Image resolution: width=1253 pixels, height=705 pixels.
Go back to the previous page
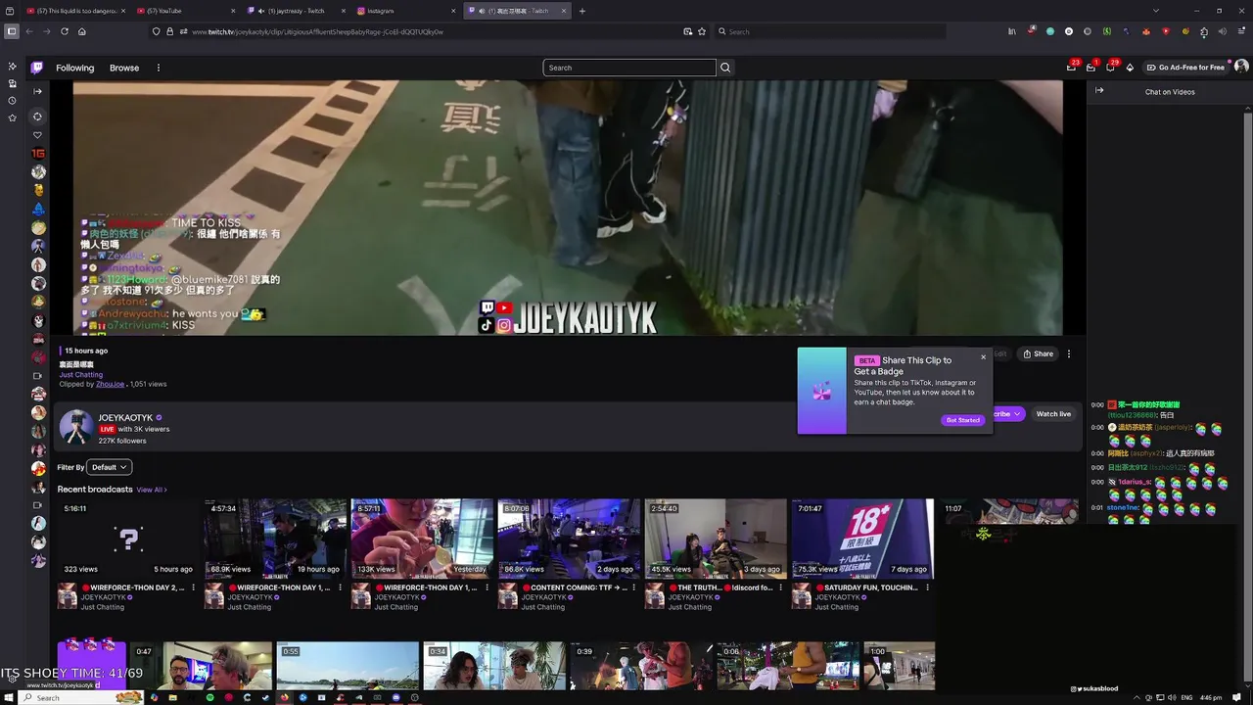pos(29,31)
